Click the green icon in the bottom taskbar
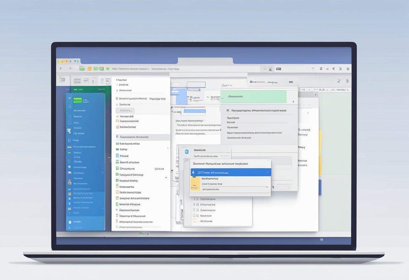Viewport: 409px width, 280px height. 141,233
